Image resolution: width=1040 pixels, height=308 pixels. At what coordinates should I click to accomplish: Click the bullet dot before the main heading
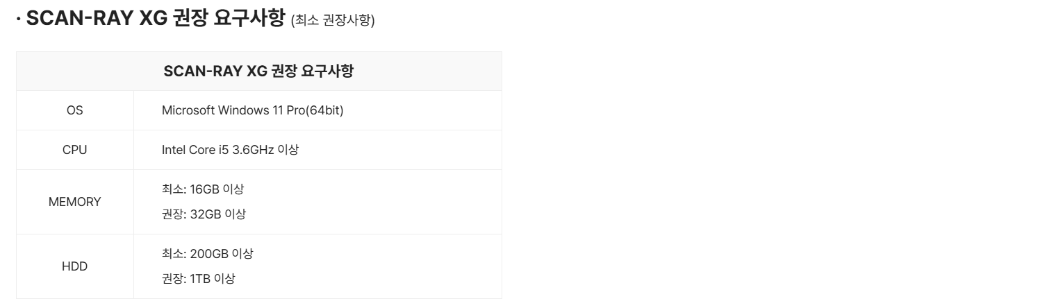[x=19, y=19]
